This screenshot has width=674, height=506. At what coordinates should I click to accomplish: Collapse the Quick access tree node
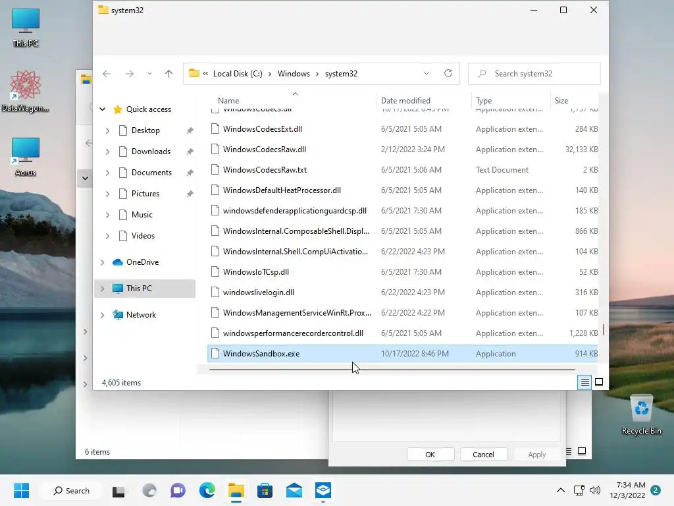(x=102, y=109)
